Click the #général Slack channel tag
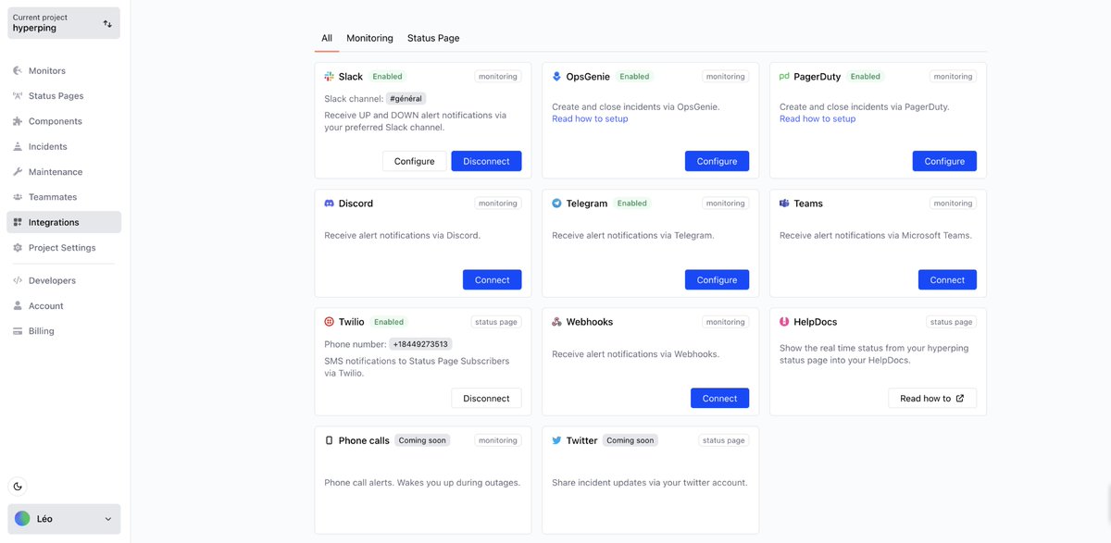The width and height of the screenshot is (1111, 543). [x=406, y=98]
